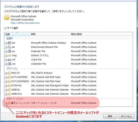Click the URL:Outlook Add Sharepoint Folder description
The width and height of the screenshot is (138, 122).
coord(50,85)
